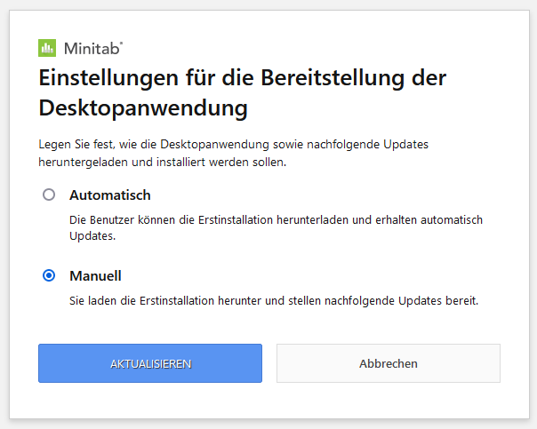Click the Minitab wordmark text
Viewport: 537px width, 429px height.
[92, 49]
